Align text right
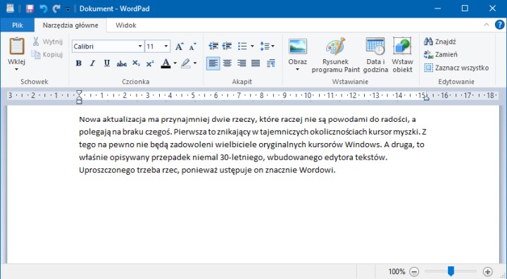 [x=242, y=63]
